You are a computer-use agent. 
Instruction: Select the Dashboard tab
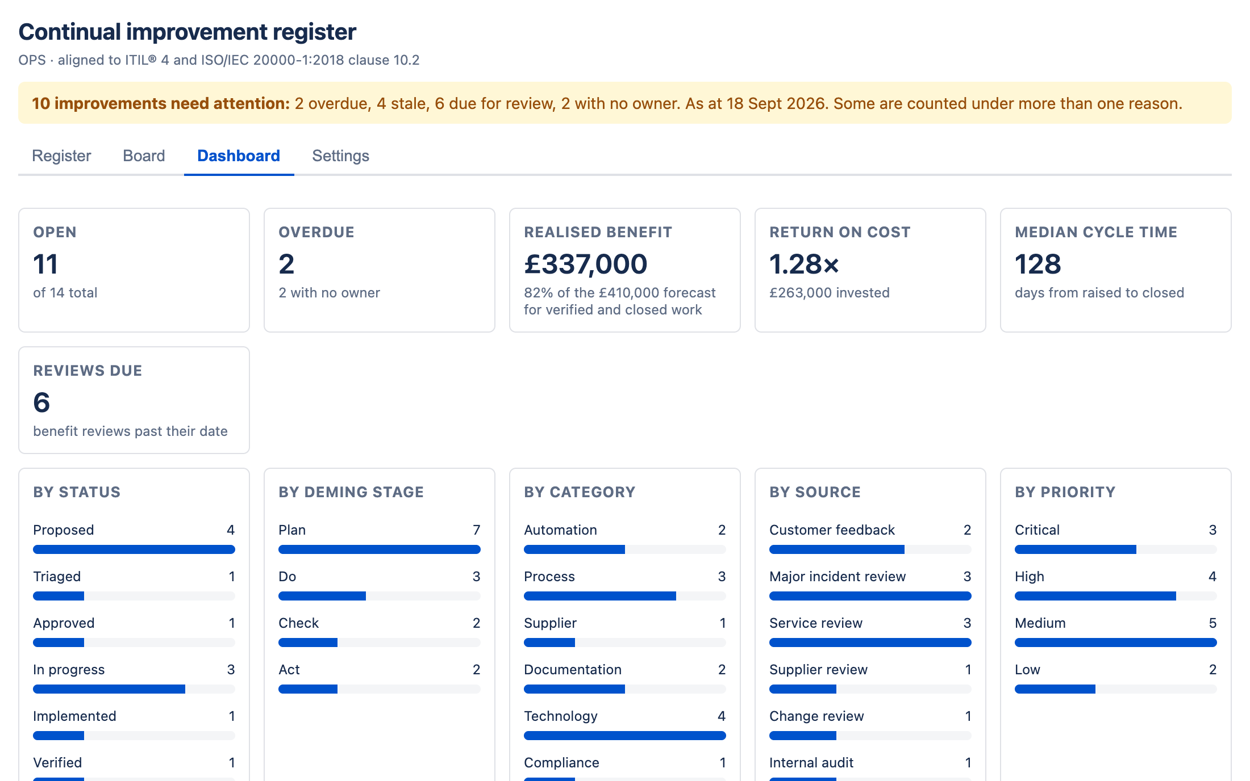[239, 156]
